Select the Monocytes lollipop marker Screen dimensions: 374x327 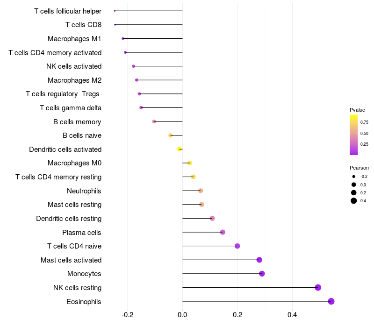[262, 274]
